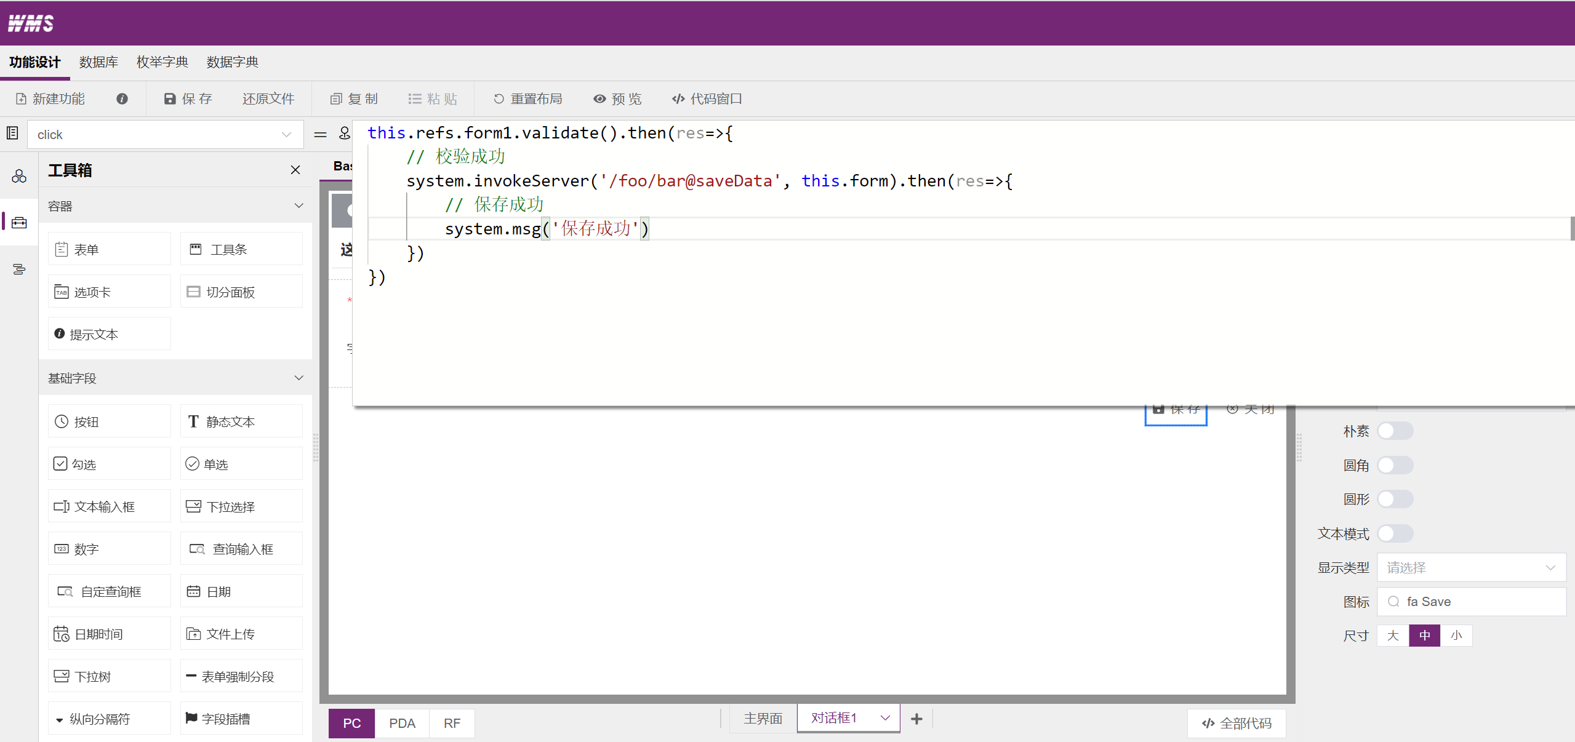Switch to the RF view tab
Image resolution: width=1575 pixels, height=742 pixels.
(x=452, y=723)
